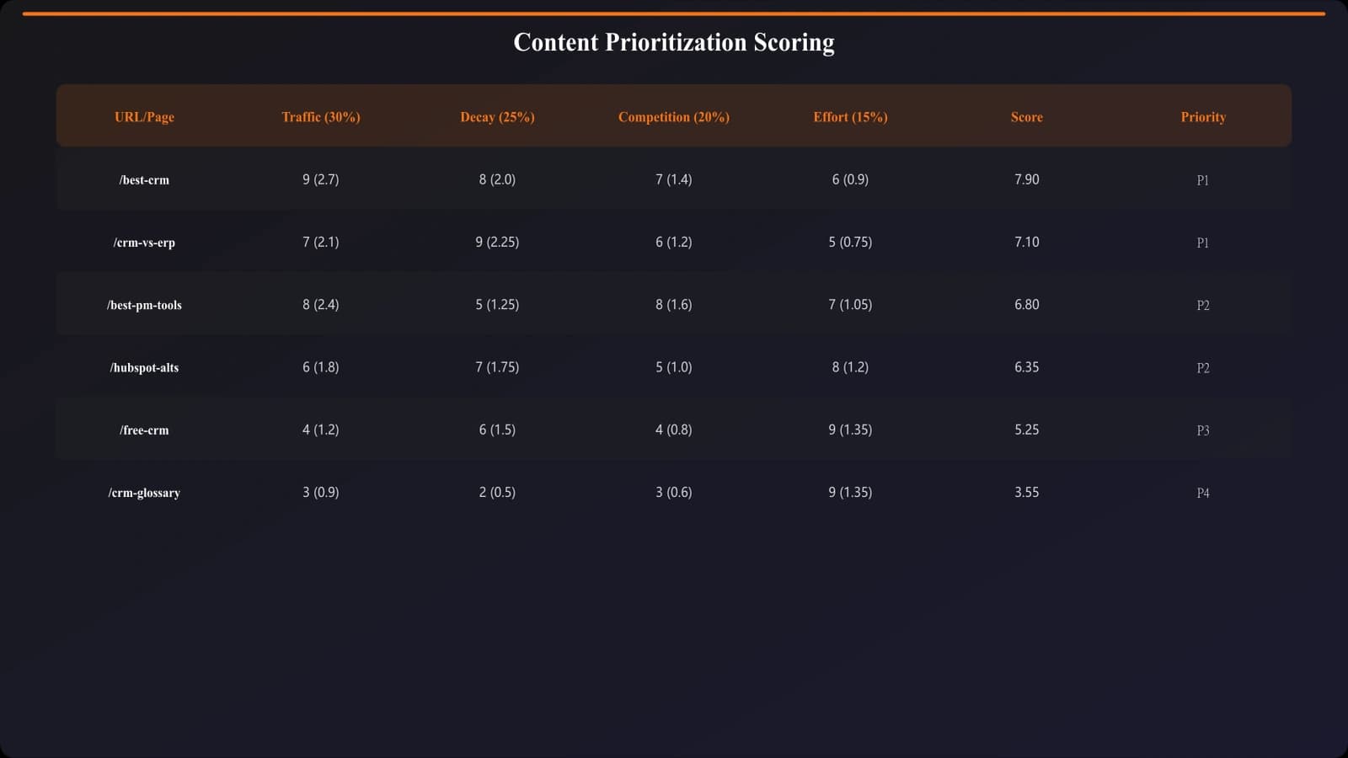The height and width of the screenshot is (758, 1348).
Task: Open the /best-crm page link
Action: pos(144,180)
